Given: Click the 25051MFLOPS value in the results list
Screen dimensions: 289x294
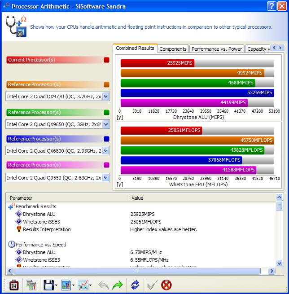Looking at the screenshot, I should click(x=146, y=222).
